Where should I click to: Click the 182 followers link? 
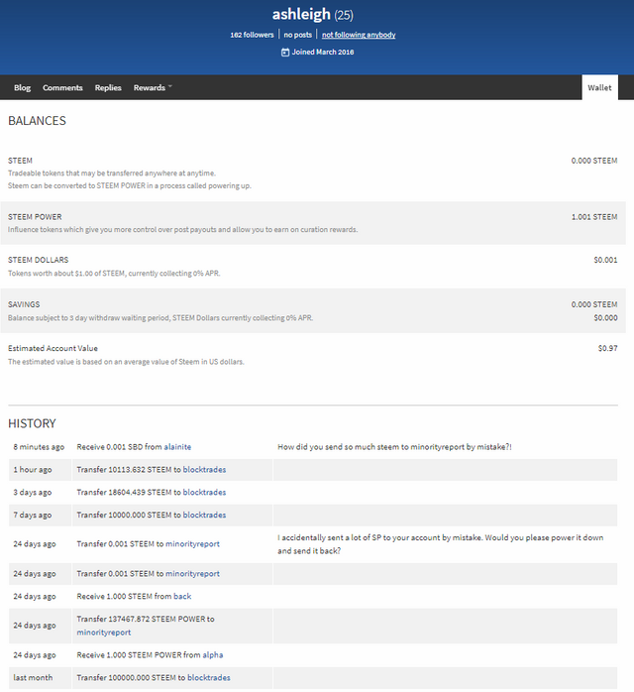tap(252, 35)
